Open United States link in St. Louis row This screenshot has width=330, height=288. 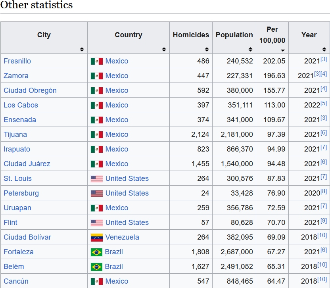pyautogui.click(x=127, y=179)
